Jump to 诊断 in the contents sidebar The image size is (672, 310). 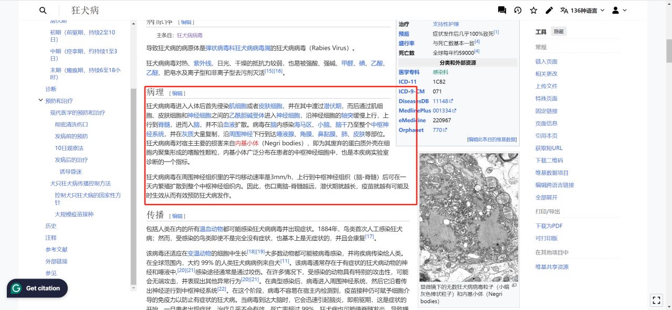(x=51, y=89)
